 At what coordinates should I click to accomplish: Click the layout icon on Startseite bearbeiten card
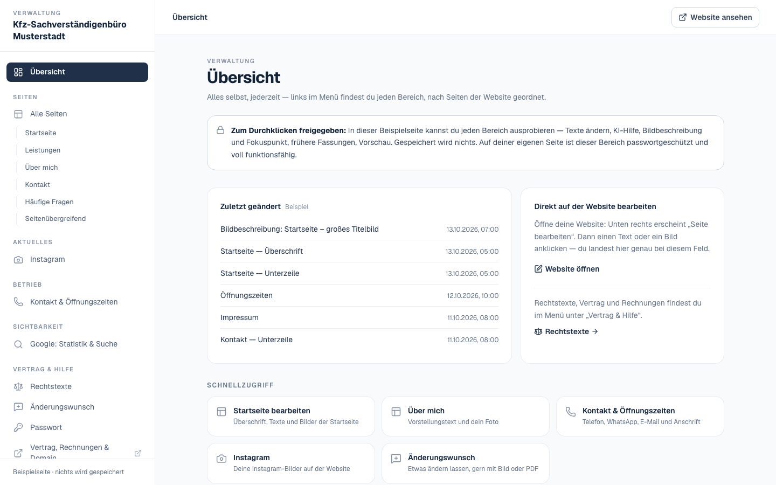(221, 412)
